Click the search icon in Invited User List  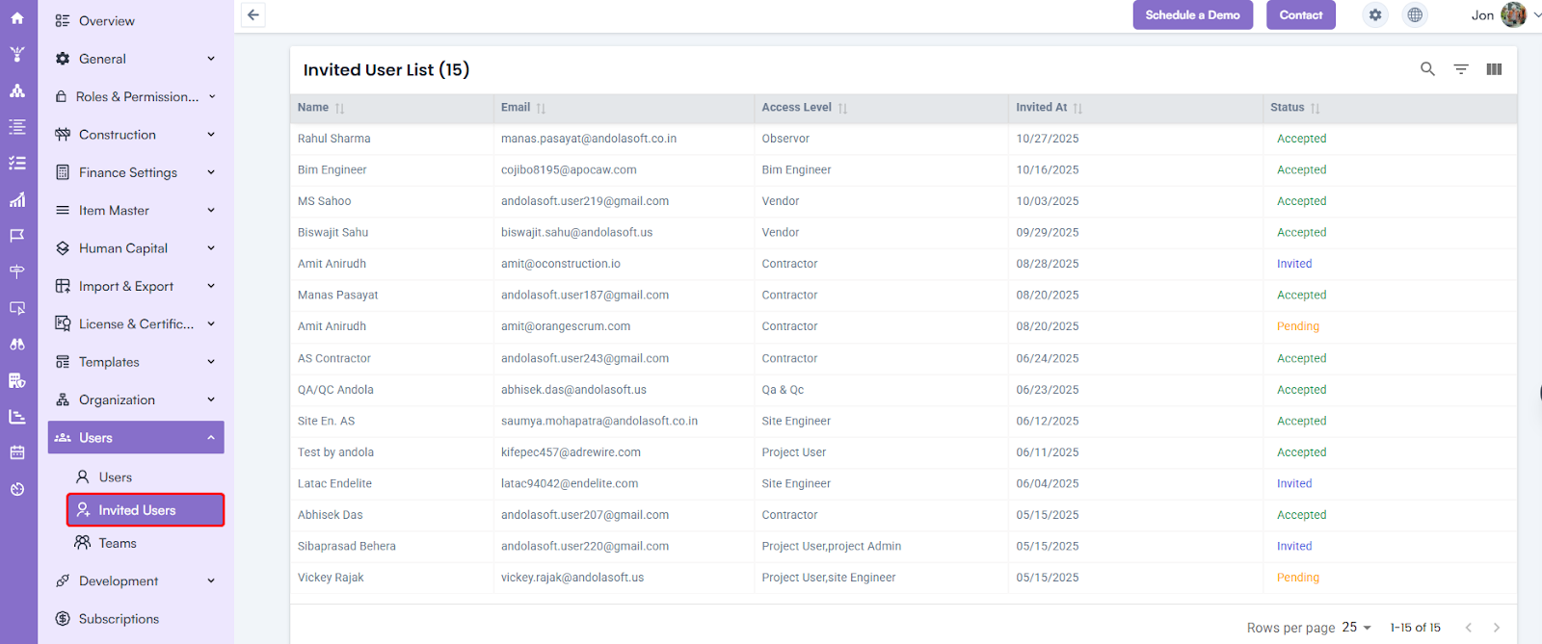[1427, 69]
